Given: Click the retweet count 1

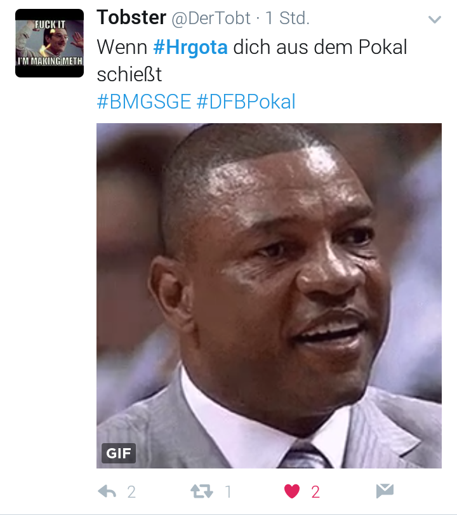Looking at the screenshot, I should tap(228, 492).
